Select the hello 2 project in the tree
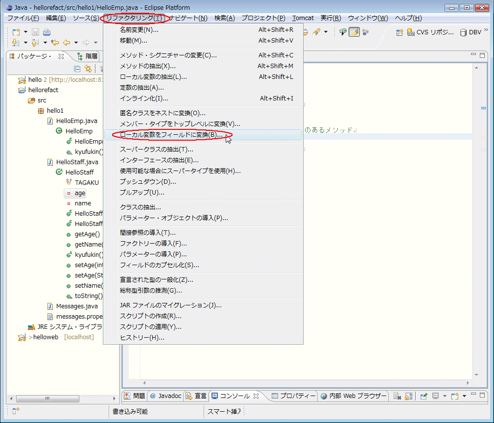494x423 pixels. pos(60,79)
